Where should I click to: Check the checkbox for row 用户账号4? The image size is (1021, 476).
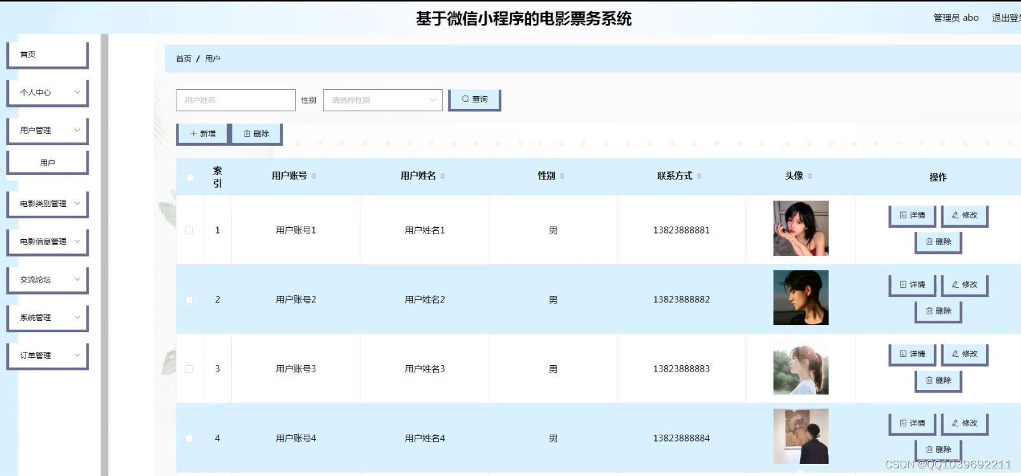189,438
